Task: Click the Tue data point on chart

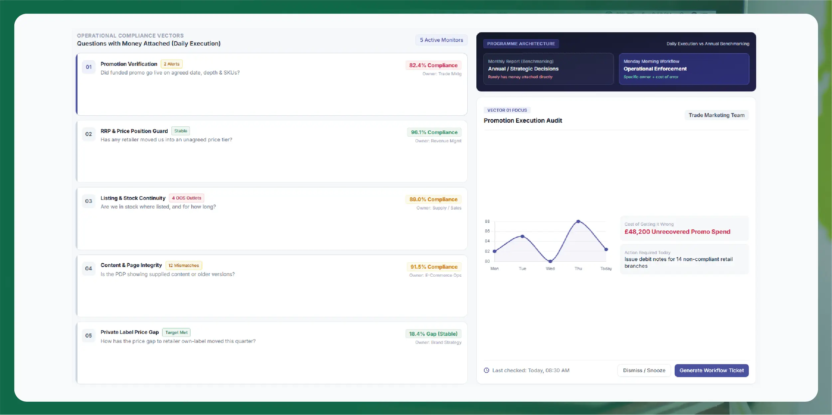Action: click(x=522, y=236)
